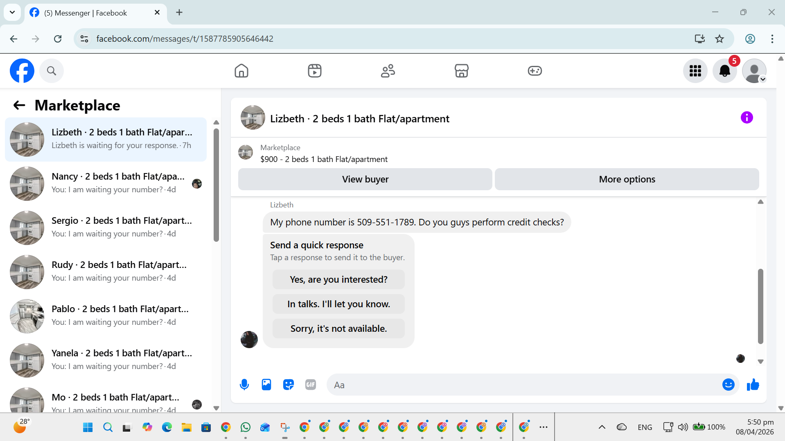Navigate back in the browser
The height and width of the screenshot is (441, 785).
point(14,39)
